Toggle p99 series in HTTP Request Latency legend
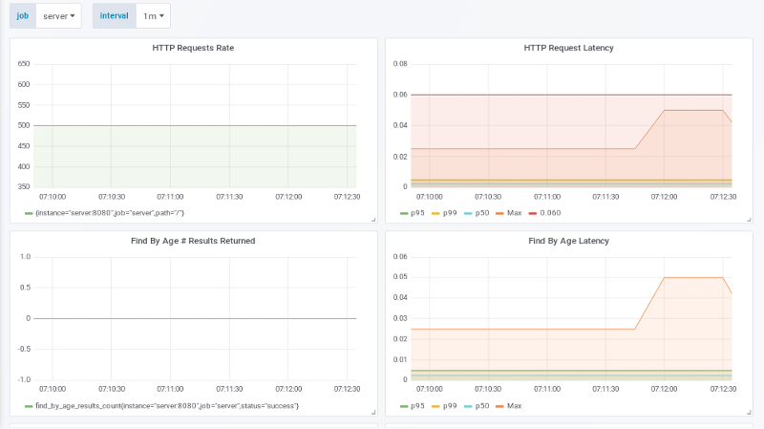The height and width of the screenshot is (429, 764). [450, 213]
